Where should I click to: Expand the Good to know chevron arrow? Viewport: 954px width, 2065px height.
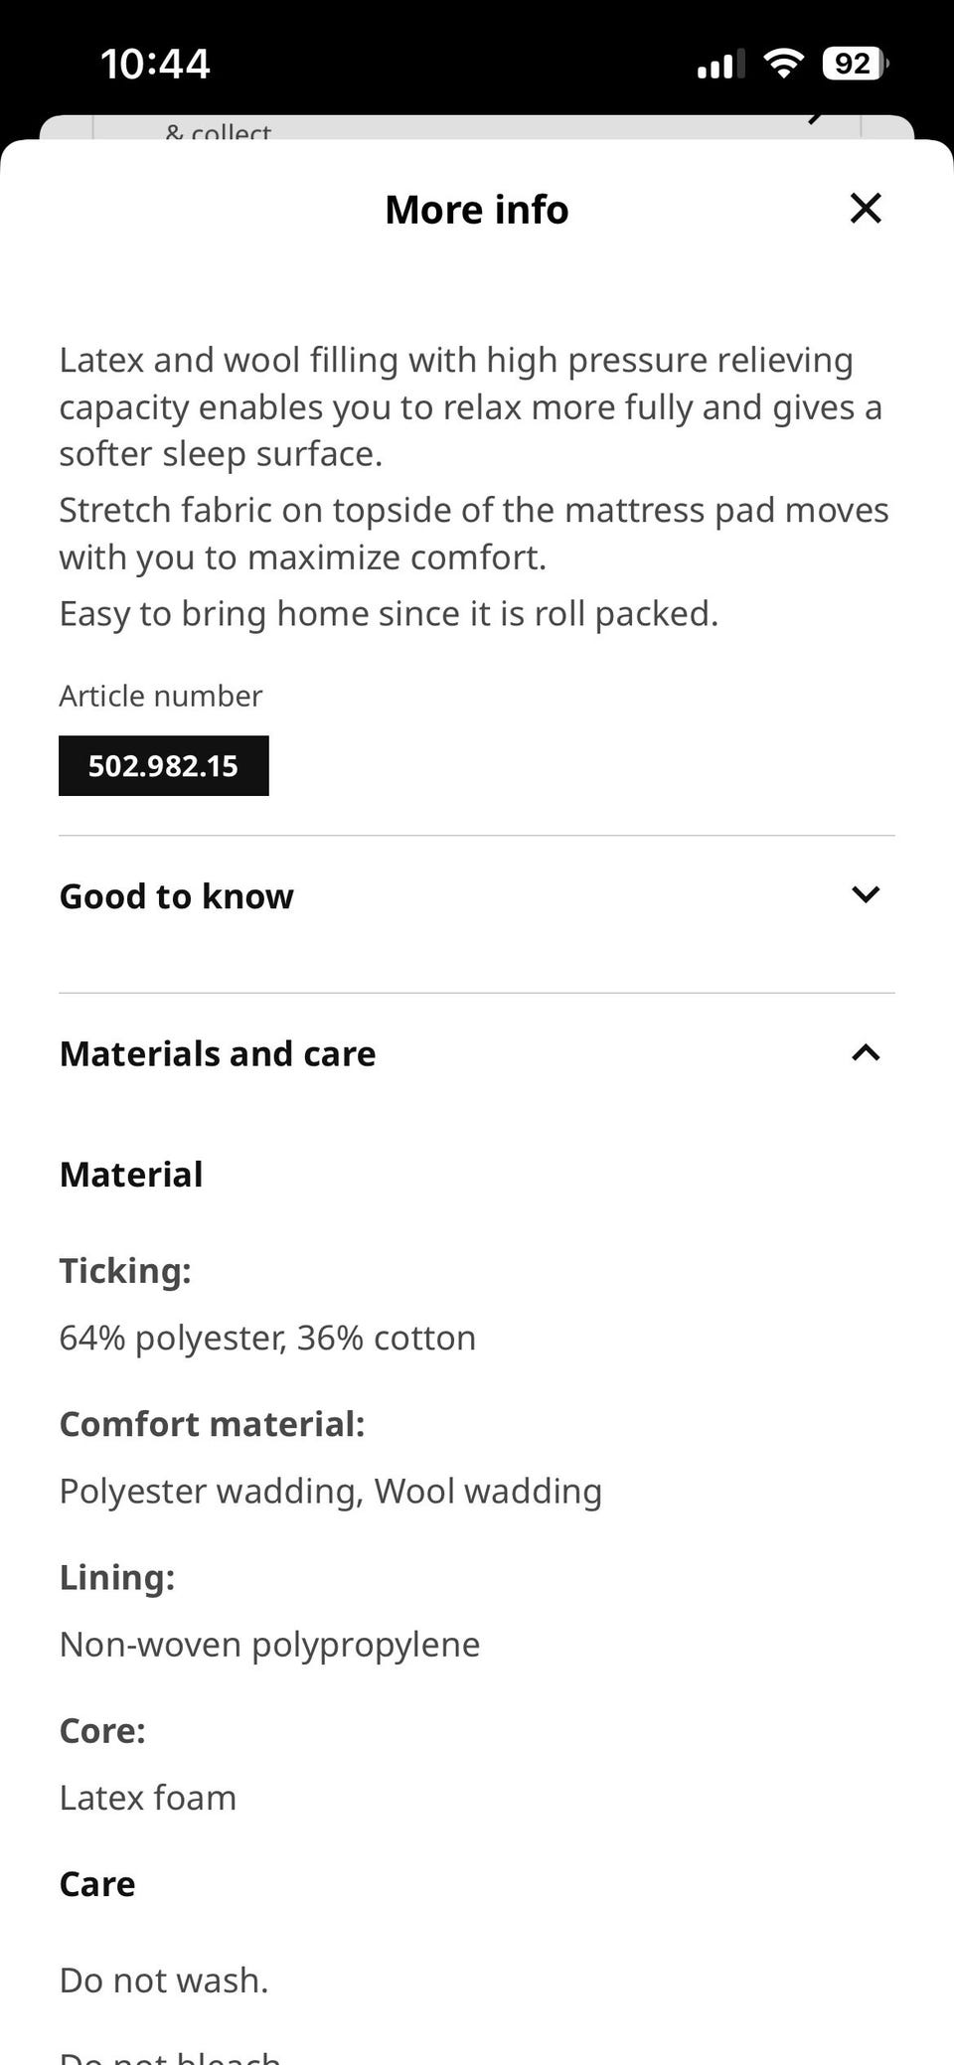coord(866,895)
